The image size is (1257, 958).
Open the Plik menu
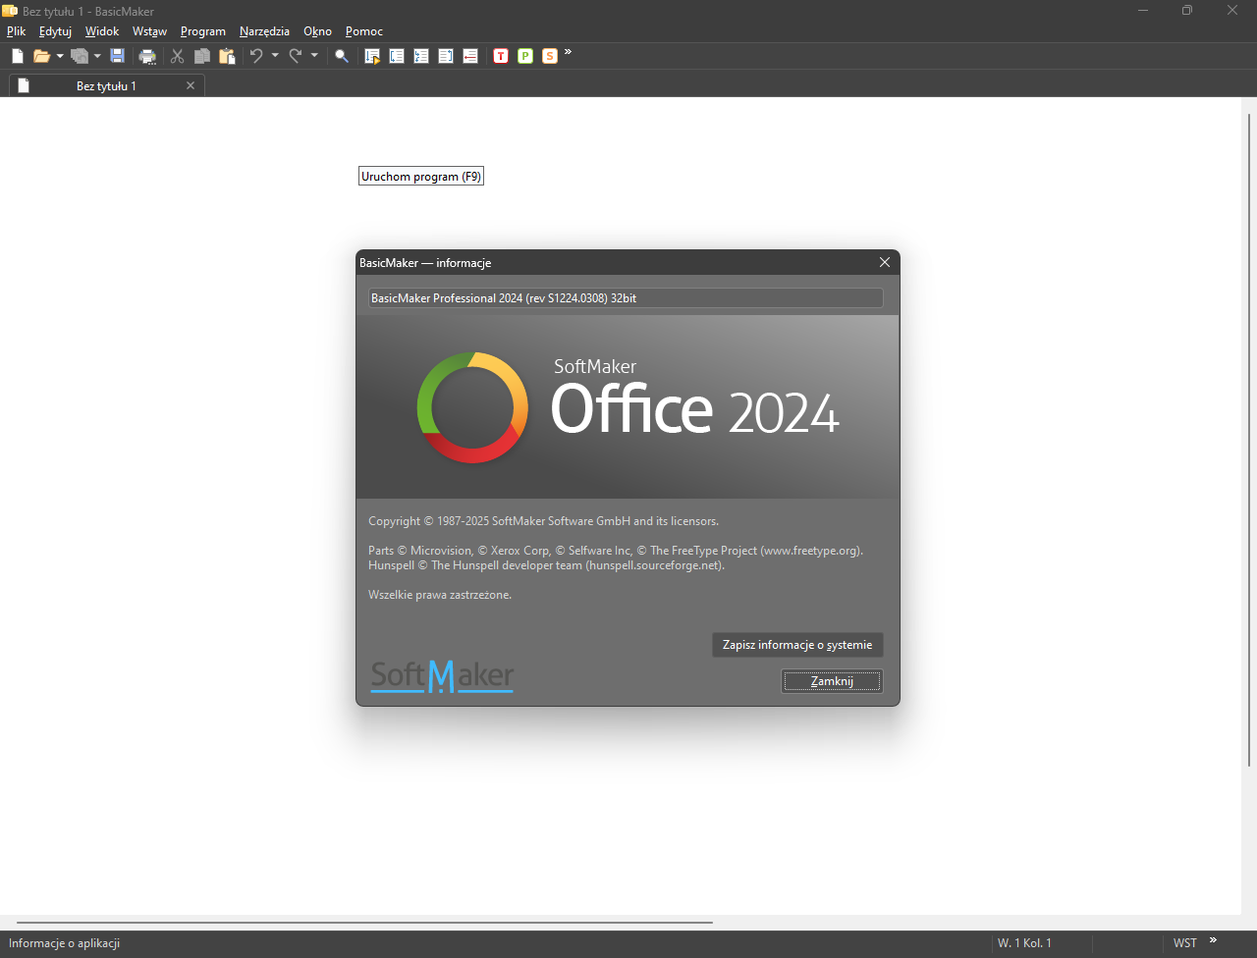[17, 31]
